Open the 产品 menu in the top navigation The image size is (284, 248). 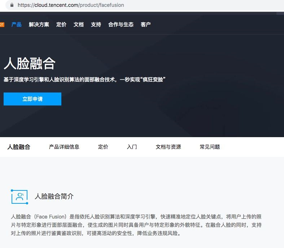[17, 24]
